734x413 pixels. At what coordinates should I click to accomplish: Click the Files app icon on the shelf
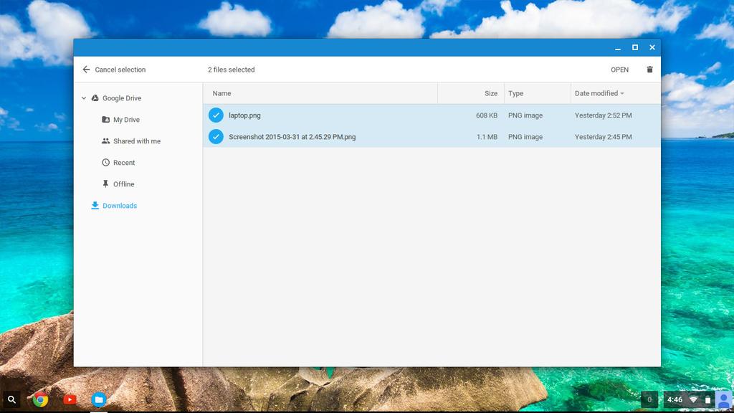click(x=99, y=399)
